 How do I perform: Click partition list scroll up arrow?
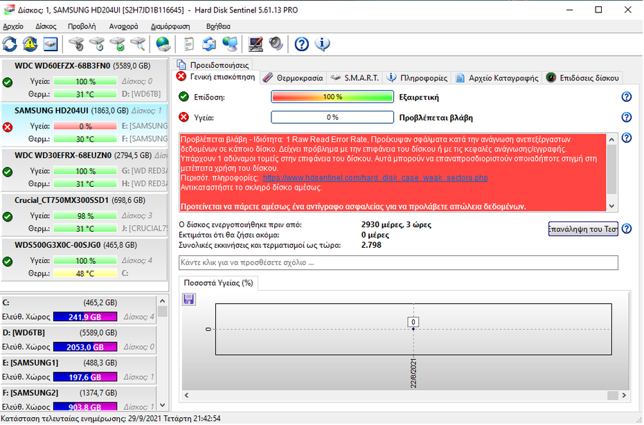click(x=162, y=301)
